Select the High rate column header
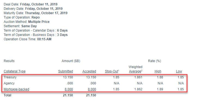The height and width of the screenshot is (101, 197). click(x=158, y=71)
